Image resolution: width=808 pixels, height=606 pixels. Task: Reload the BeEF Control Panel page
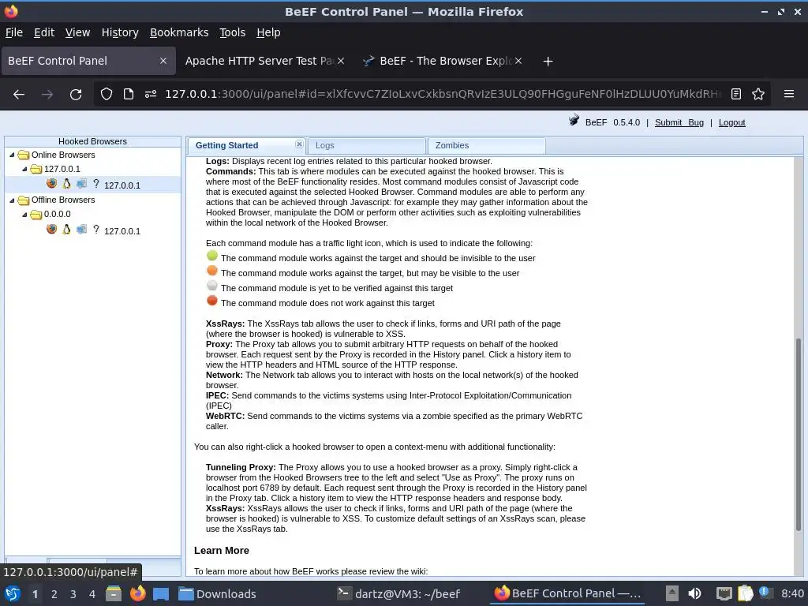click(x=76, y=95)
